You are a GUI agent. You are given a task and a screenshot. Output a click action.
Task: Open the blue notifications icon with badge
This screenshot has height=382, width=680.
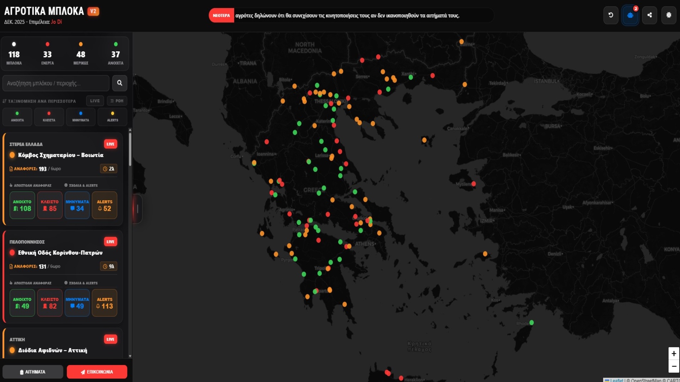(x=630, y=15)
